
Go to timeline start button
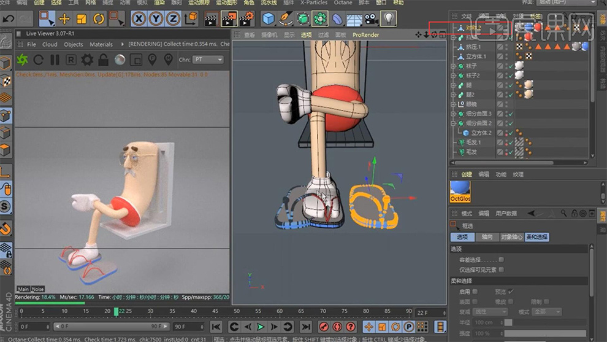point(216,327)
